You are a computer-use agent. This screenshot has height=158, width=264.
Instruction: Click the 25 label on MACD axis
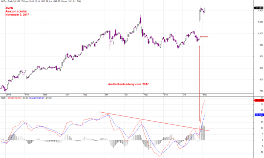pos(262,110)
